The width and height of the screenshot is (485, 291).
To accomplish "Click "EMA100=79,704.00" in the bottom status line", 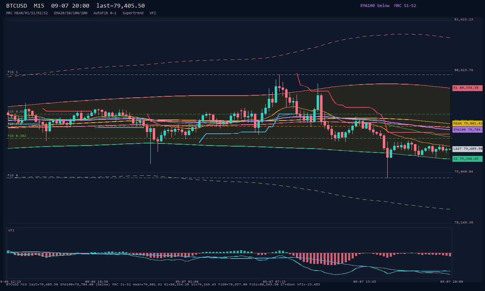I will click(x=77, y=284).
